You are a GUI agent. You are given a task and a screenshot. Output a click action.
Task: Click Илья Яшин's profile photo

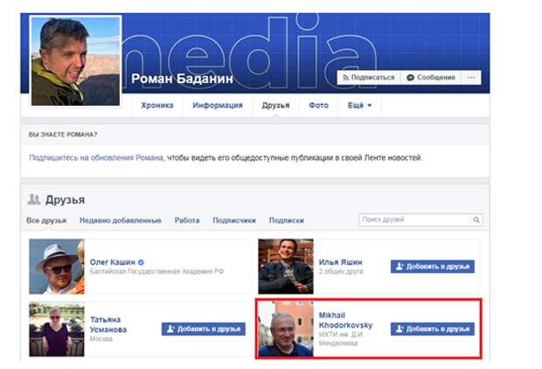286,267
